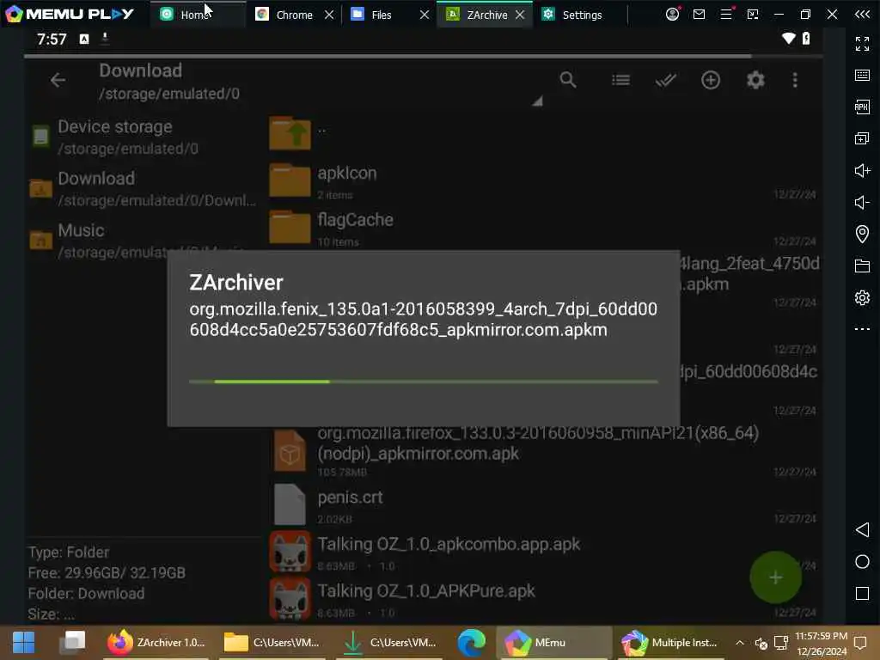This screenshot has width=880, height=660.
Task: Open the three-dot overflow menu in ZArchiver
Action: 795,80
